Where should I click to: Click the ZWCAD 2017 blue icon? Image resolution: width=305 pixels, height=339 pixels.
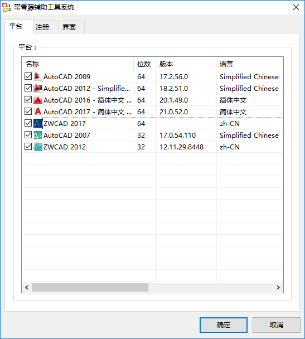38,123
